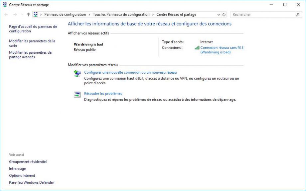Open the recent locations dropdown arrow

[x=22, y=15]
